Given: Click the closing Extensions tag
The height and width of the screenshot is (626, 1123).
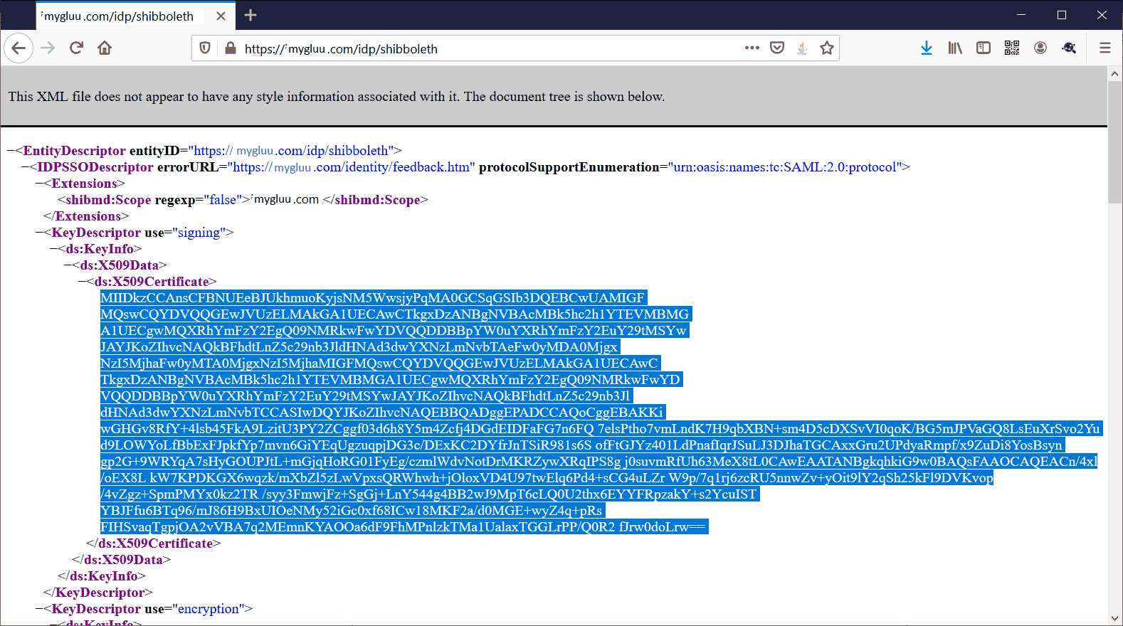Looking at the screenshot, I should [86, 216].
